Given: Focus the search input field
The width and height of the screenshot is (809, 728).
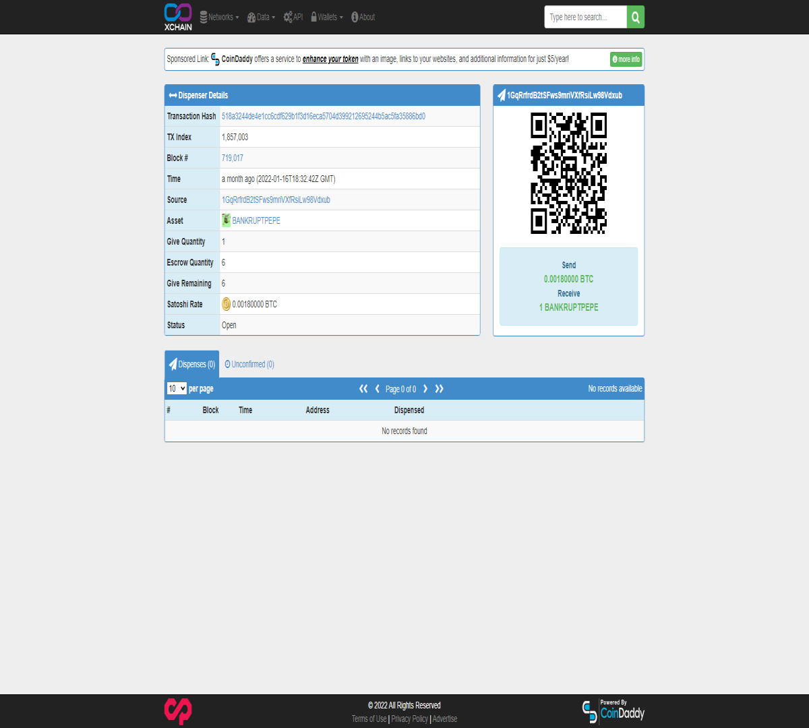Looking at the screenshot, I should click(586, 17).
